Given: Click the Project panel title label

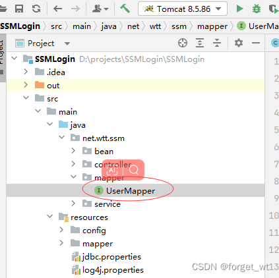Looking at the screenshot, I should (41, 43).
